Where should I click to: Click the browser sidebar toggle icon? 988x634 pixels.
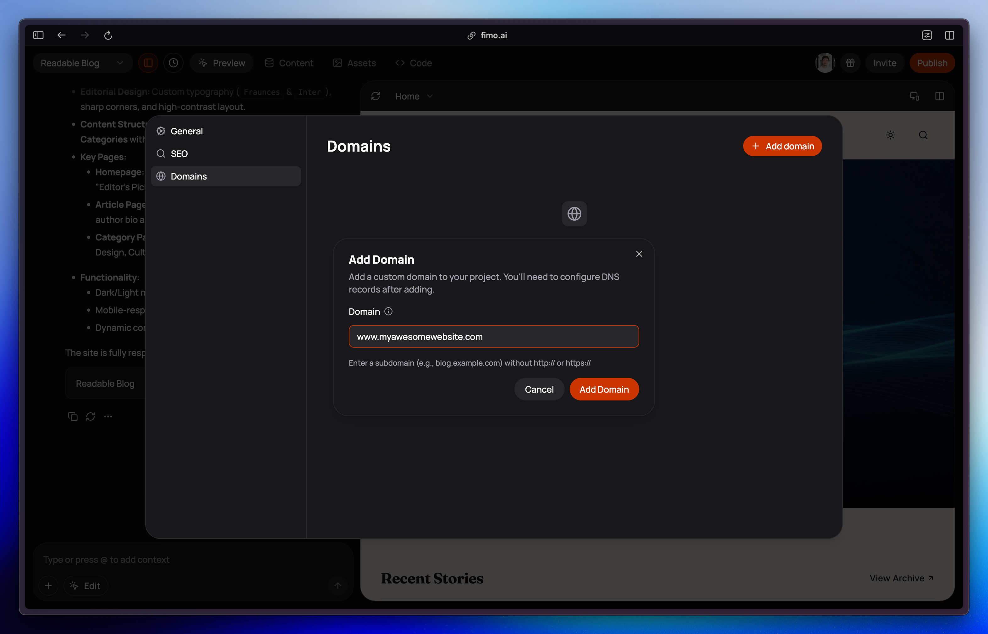tap(38, 35)
